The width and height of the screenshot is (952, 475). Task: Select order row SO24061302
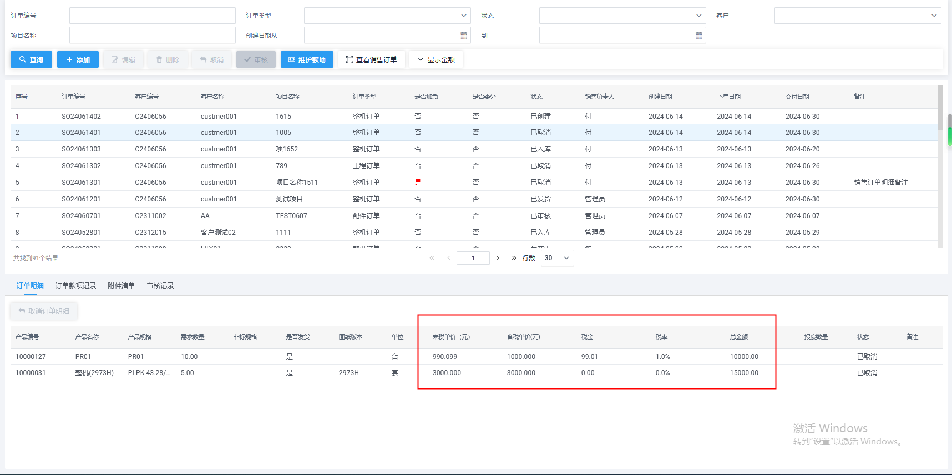point(474,166)
